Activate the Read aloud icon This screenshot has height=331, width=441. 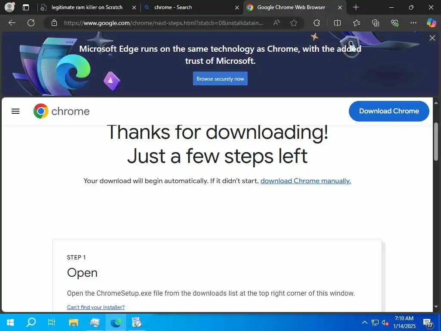[277, 23]
